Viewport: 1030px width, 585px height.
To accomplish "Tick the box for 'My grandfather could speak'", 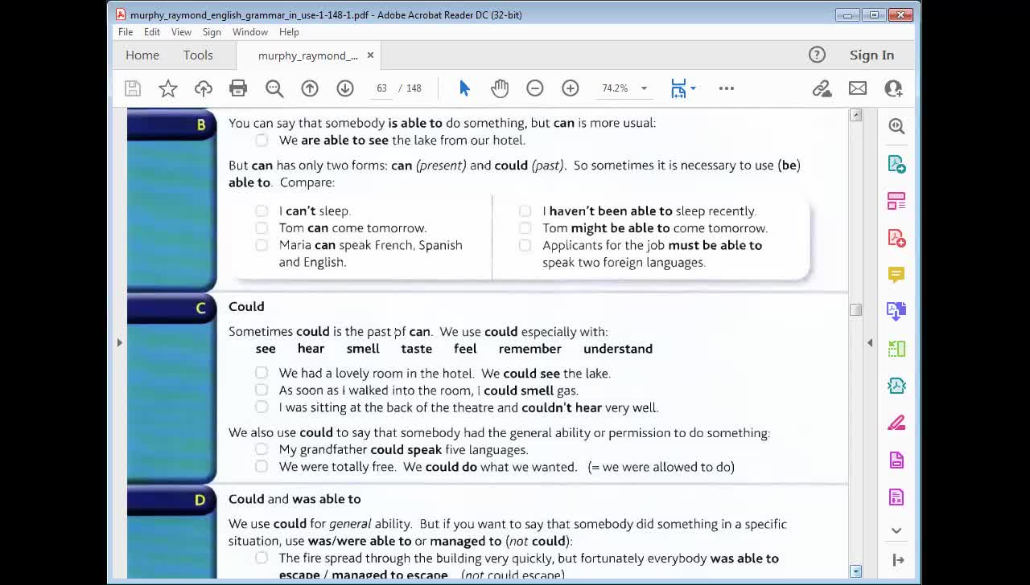I will tap(262, 449).
